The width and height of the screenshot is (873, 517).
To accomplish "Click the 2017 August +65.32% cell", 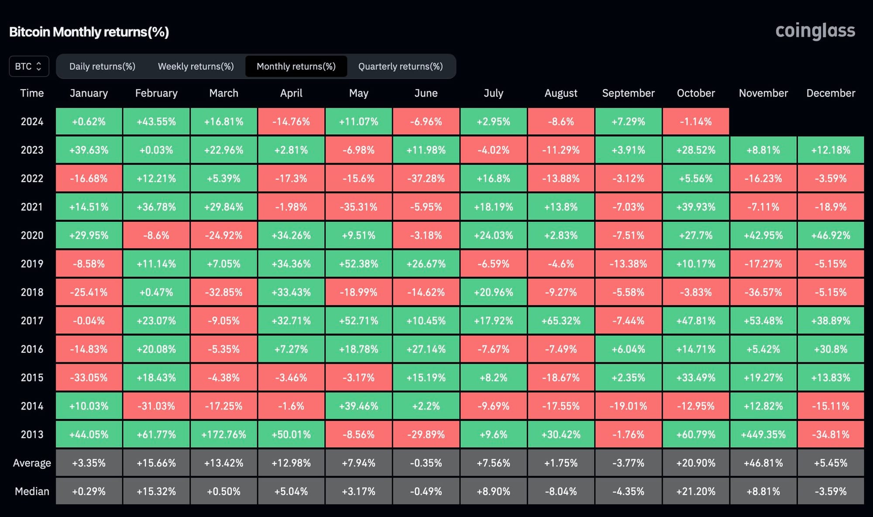I will tap(561, 321).
